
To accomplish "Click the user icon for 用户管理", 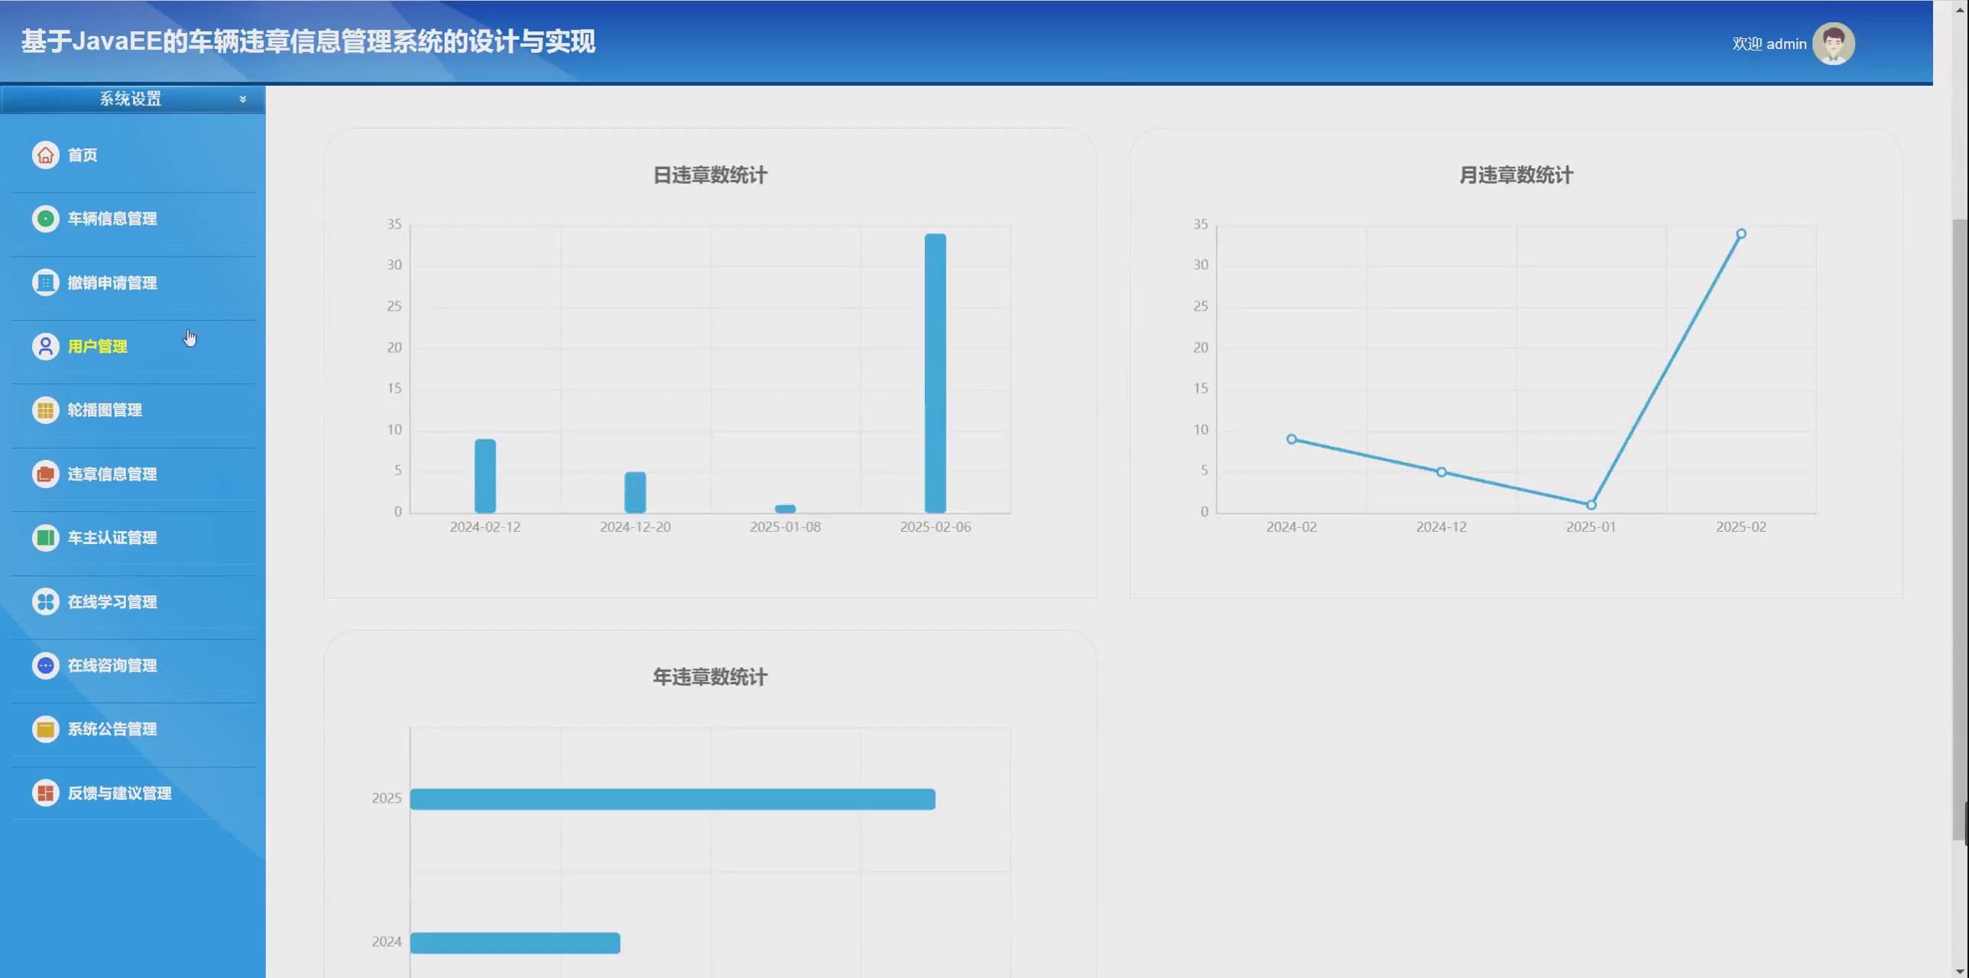I will coord(45,346).
